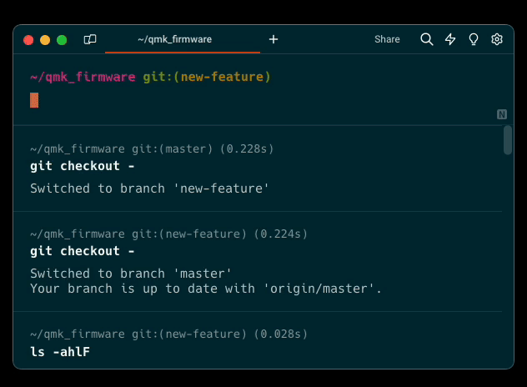Toggle the tabs panel icon

click(x=90, y=39)
